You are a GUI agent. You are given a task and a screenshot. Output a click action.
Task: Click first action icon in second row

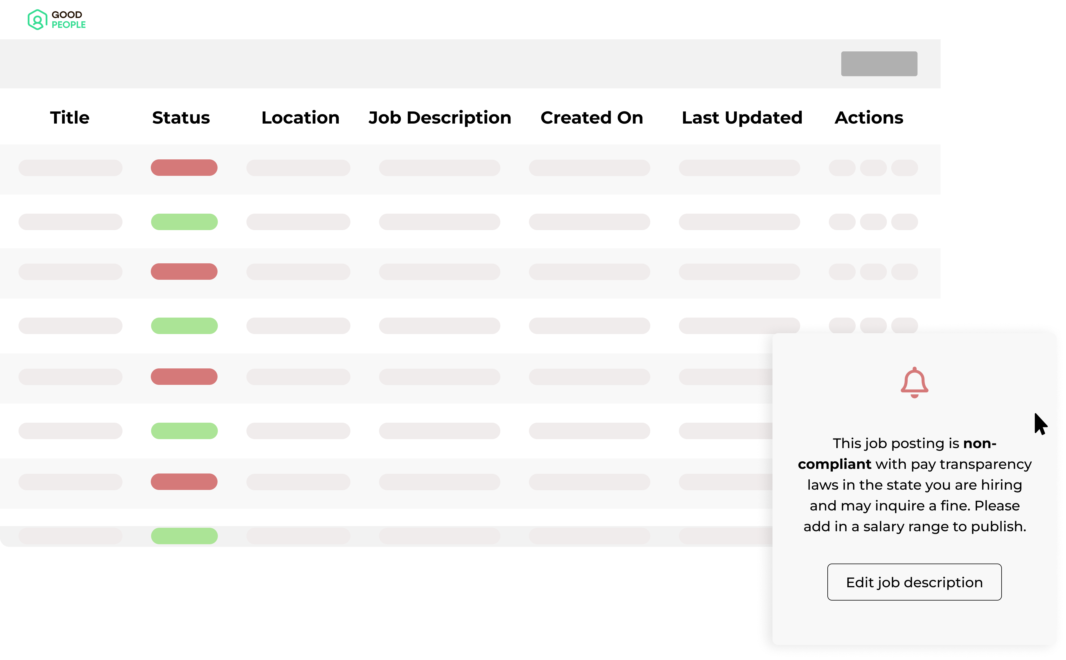pos(842,222)
